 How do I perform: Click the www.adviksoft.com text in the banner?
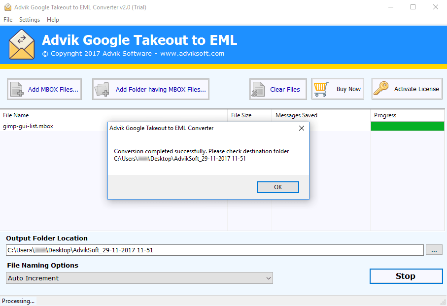coord(192,54)
